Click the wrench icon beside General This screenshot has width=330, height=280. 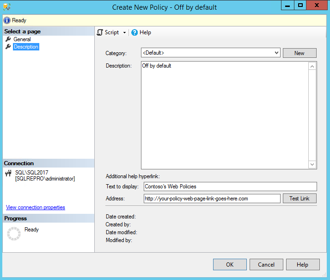pos(8,39)
